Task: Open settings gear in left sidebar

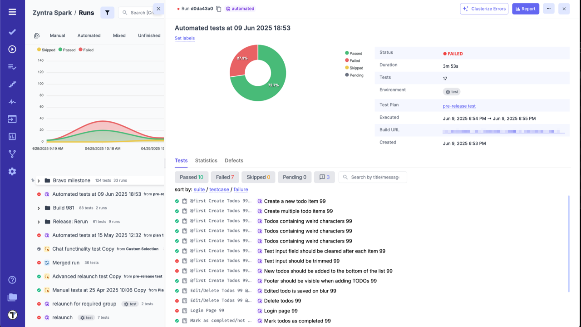Action: pos(12,171)
